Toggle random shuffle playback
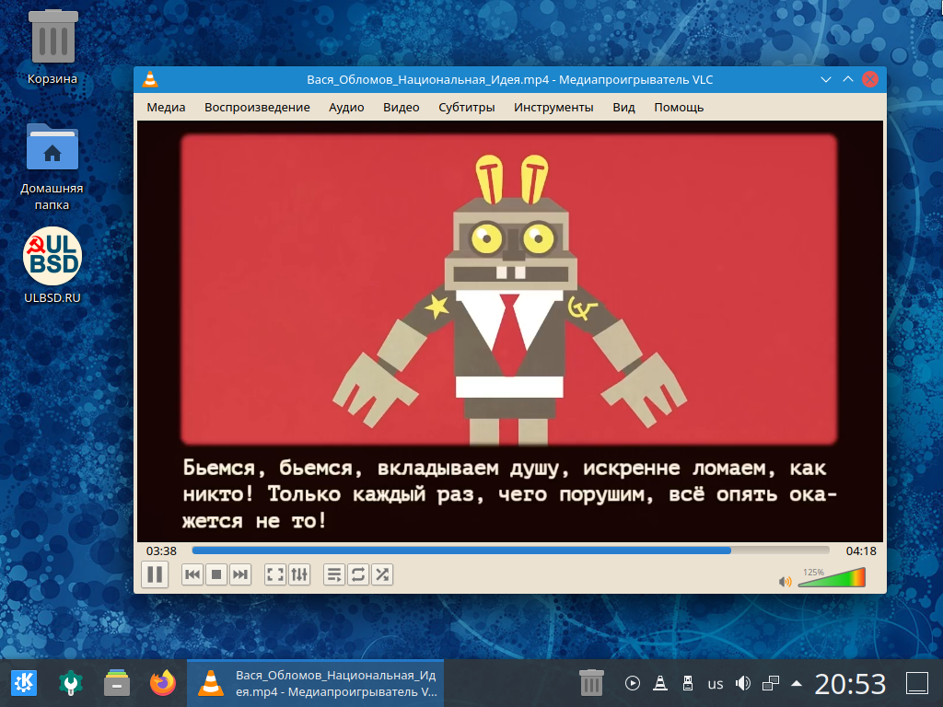943x707 pixels. (x=382, y=575)
